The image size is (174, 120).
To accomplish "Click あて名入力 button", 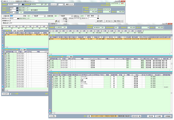I will [109, 21].
